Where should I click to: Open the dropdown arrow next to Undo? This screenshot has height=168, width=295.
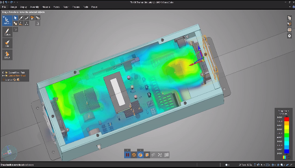(x=8, y=2)
